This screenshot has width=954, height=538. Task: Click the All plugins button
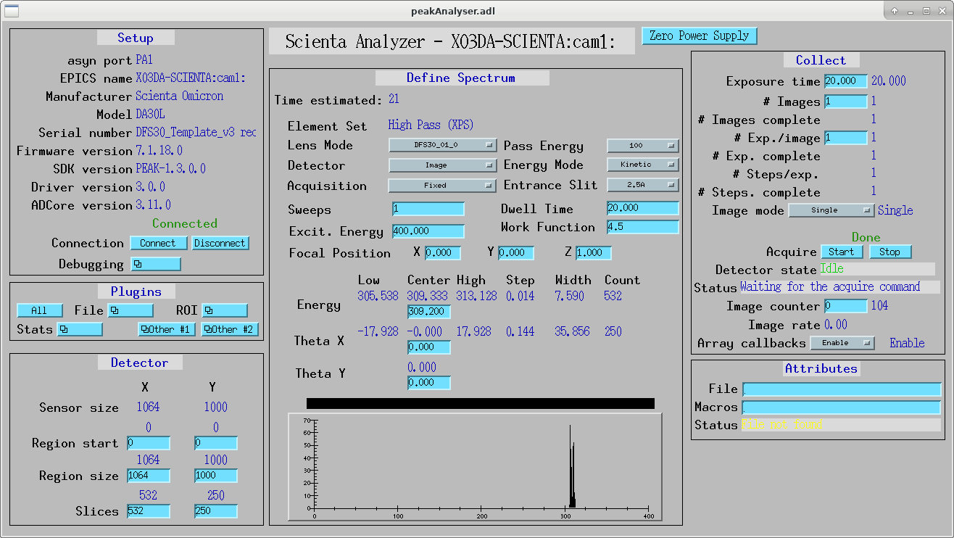[40, 310]
